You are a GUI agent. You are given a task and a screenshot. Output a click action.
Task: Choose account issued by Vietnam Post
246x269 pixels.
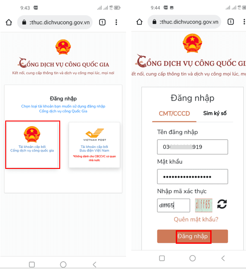pos(94,145)
